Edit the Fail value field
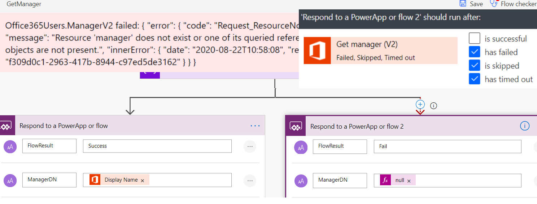This screenshot has height=204, width=537. (x=447, y=146)
